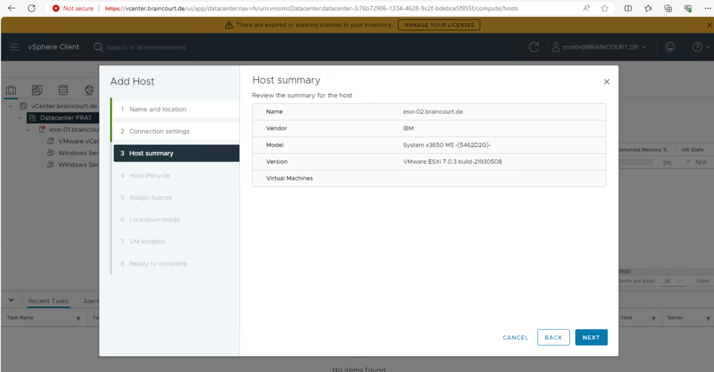The height and width of the screenshot is (372, 714).
Task: Switch to VMs and Templates inventory icon
Action: point(37,90)
